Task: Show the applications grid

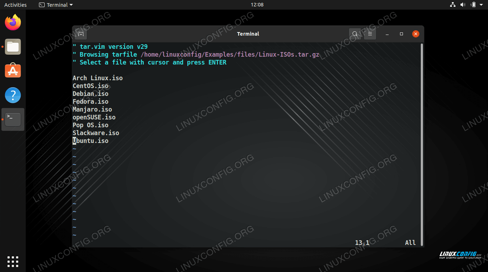Action: coord(13,261)
